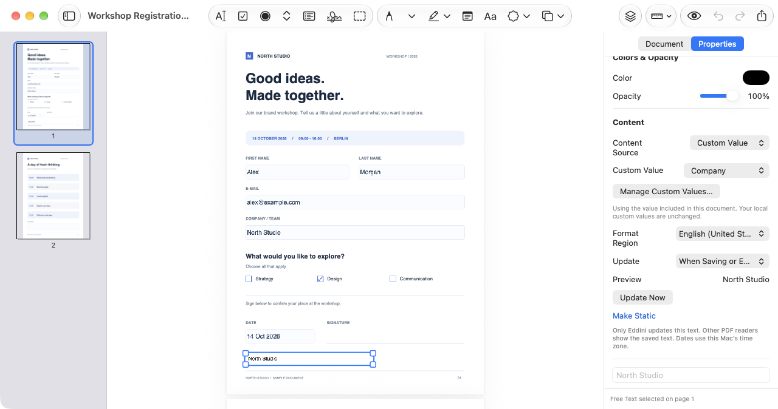Select the checkbox form field tool
The image size is (778, 409).
243,16
